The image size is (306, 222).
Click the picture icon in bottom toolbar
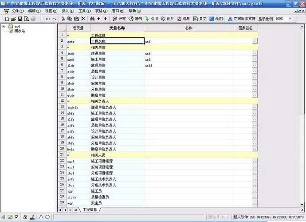[10, 217]
